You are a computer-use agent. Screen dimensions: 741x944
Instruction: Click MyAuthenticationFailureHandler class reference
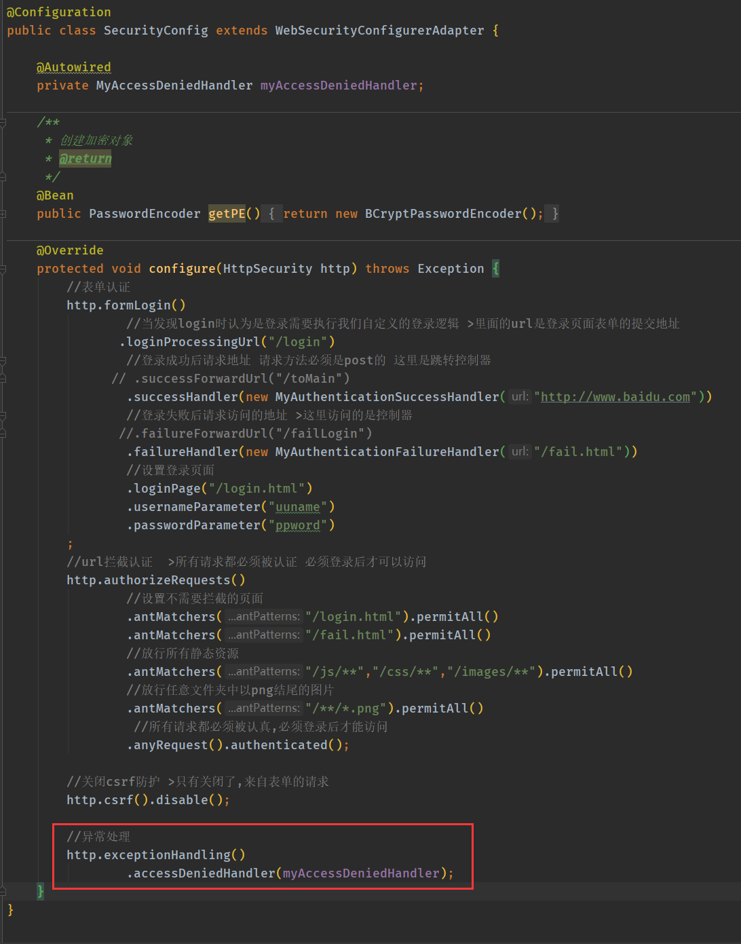click(387, 452)
